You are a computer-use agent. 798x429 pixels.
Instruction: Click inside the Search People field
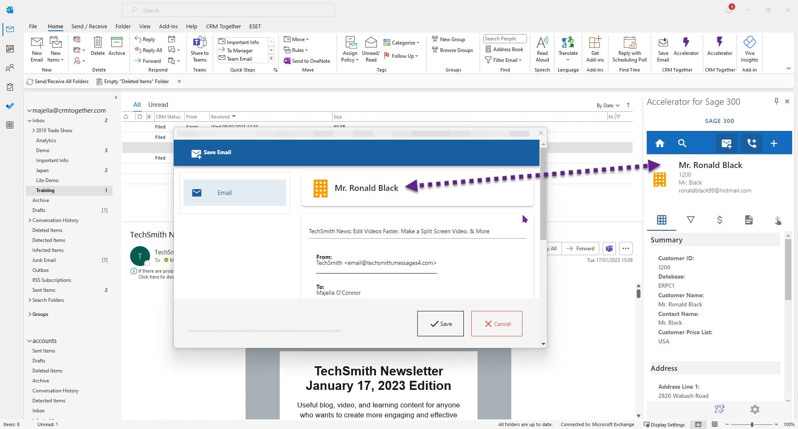(505, 38)
